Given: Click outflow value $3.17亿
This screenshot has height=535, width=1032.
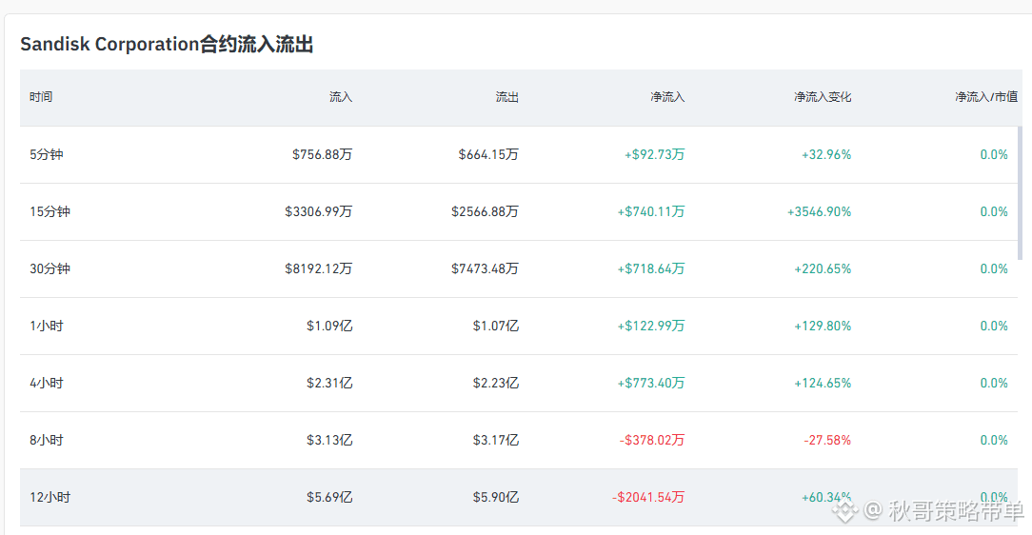Looking at the screenshot, I should coord(496,441).
